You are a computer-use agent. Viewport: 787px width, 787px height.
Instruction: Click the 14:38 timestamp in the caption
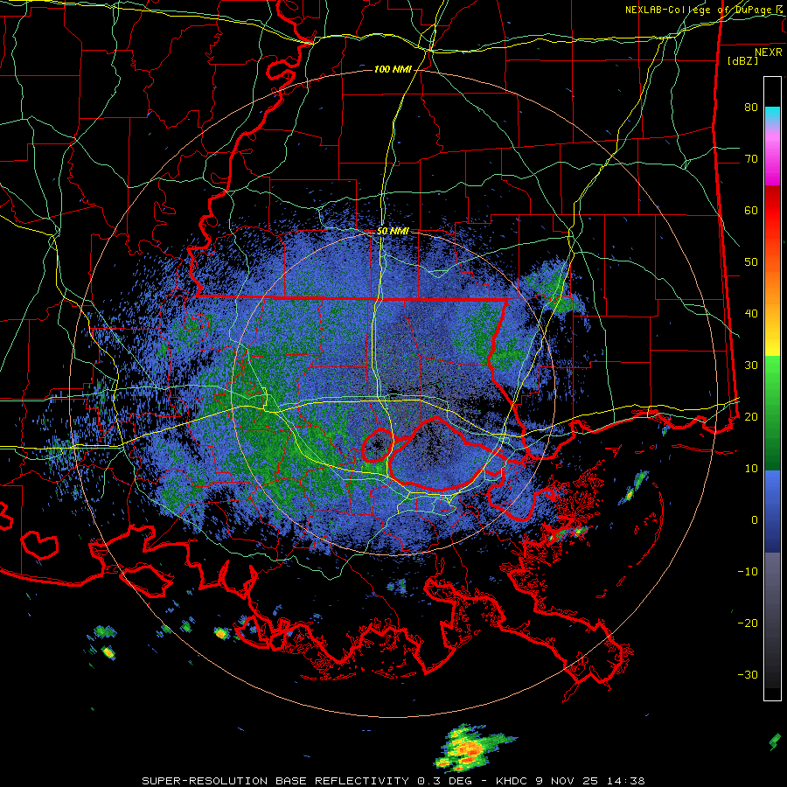click(624, 781)
